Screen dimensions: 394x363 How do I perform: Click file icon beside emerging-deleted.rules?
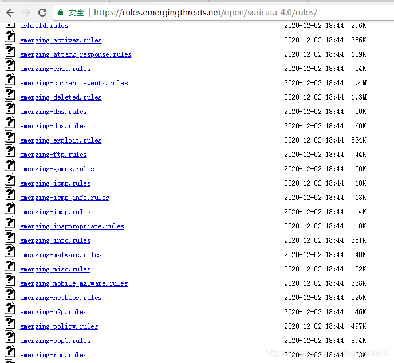[x=10, y=93]
